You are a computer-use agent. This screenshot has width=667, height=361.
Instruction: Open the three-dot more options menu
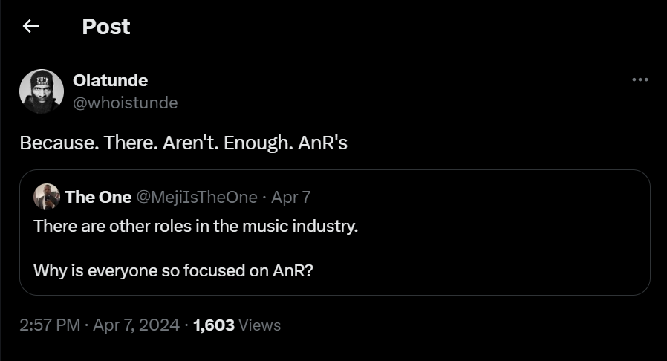coord(640,79)
